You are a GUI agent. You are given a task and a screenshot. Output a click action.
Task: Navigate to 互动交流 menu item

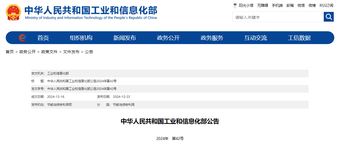256,38
